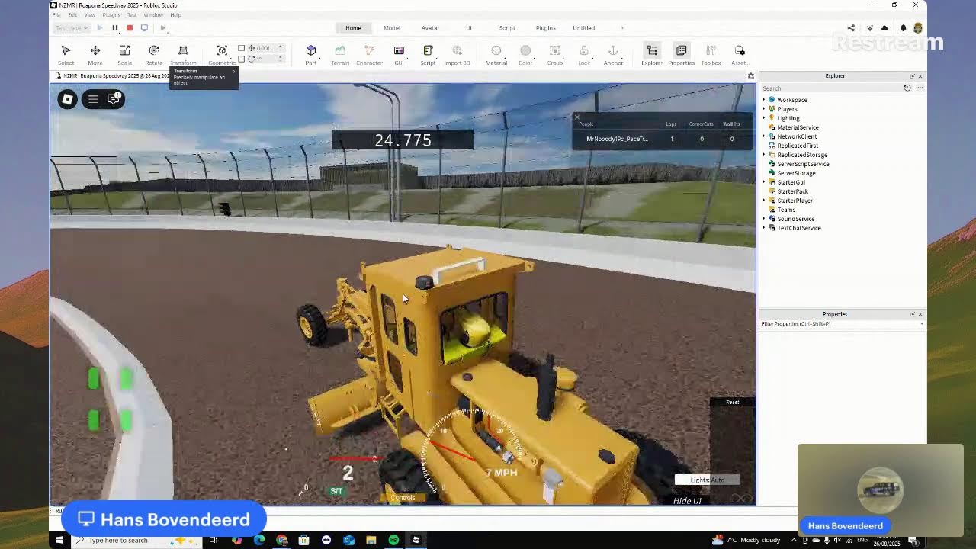Expand the Workspace tree node

(763, 100)
